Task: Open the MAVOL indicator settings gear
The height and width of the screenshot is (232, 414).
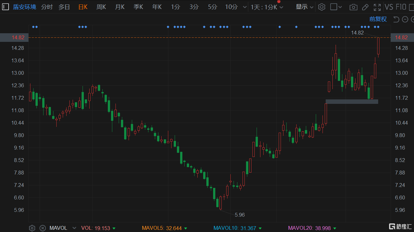Action: 32,228
